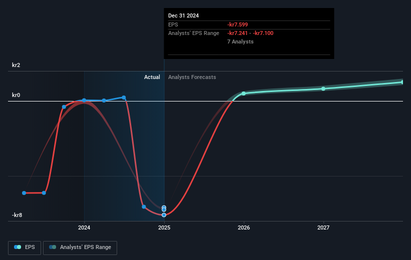The height and width of the screenshot is (260, 411).
Task: Click the kr0 y-axis label
Action: (16, 95)
